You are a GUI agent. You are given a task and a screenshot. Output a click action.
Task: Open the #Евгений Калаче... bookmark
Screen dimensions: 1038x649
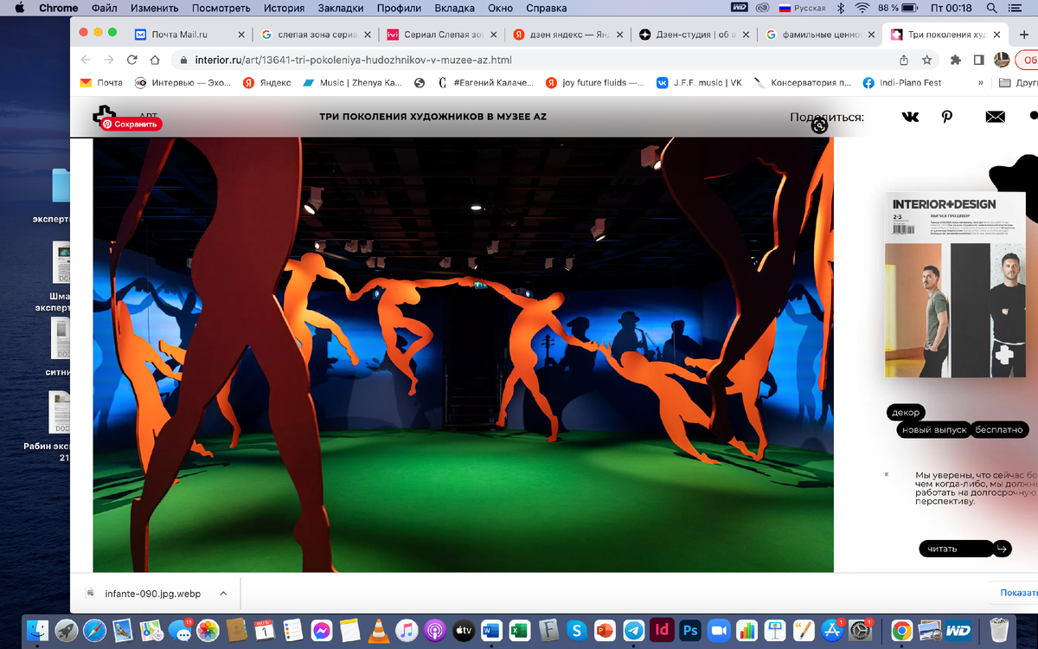[x=484, y=83]
